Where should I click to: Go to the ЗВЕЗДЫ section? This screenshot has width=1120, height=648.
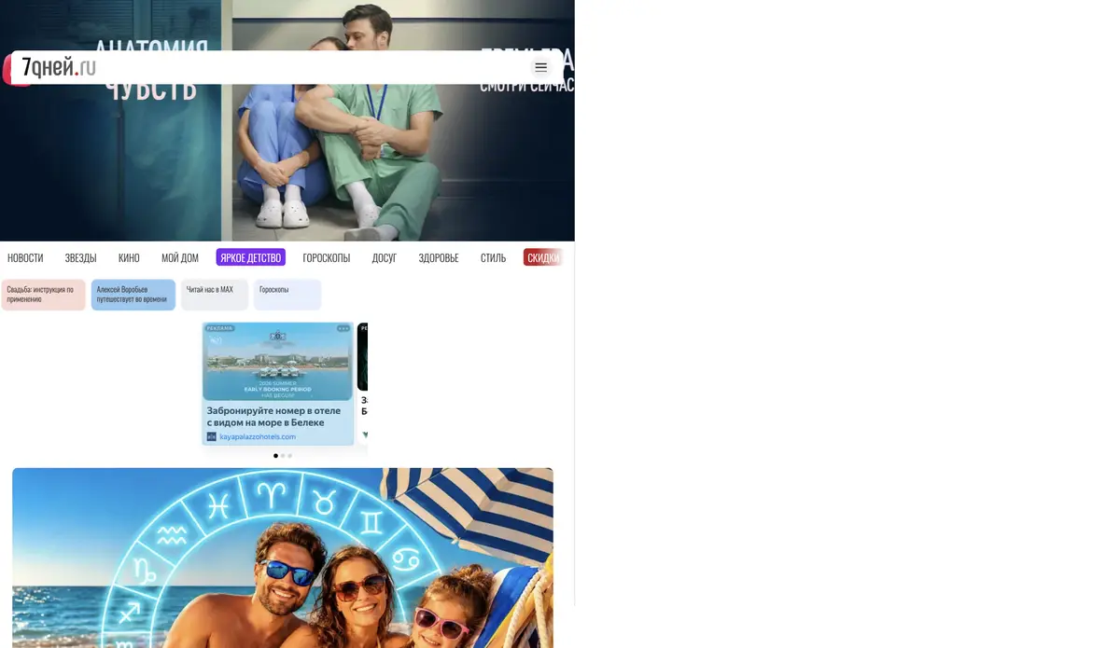[x=80, y=257]
